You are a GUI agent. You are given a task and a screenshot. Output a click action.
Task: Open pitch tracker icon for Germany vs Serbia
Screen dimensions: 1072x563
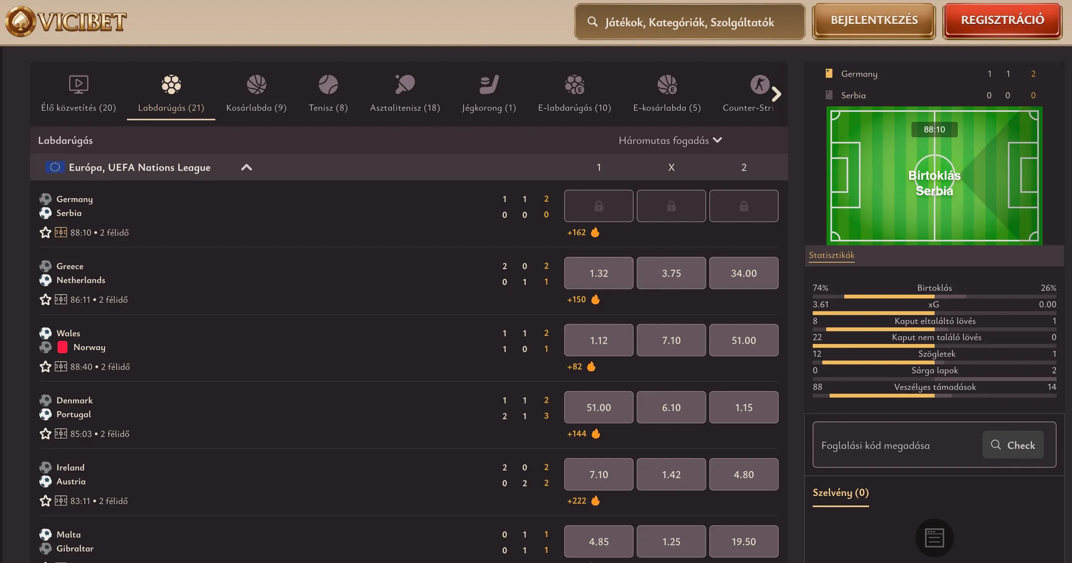[61, 232]
